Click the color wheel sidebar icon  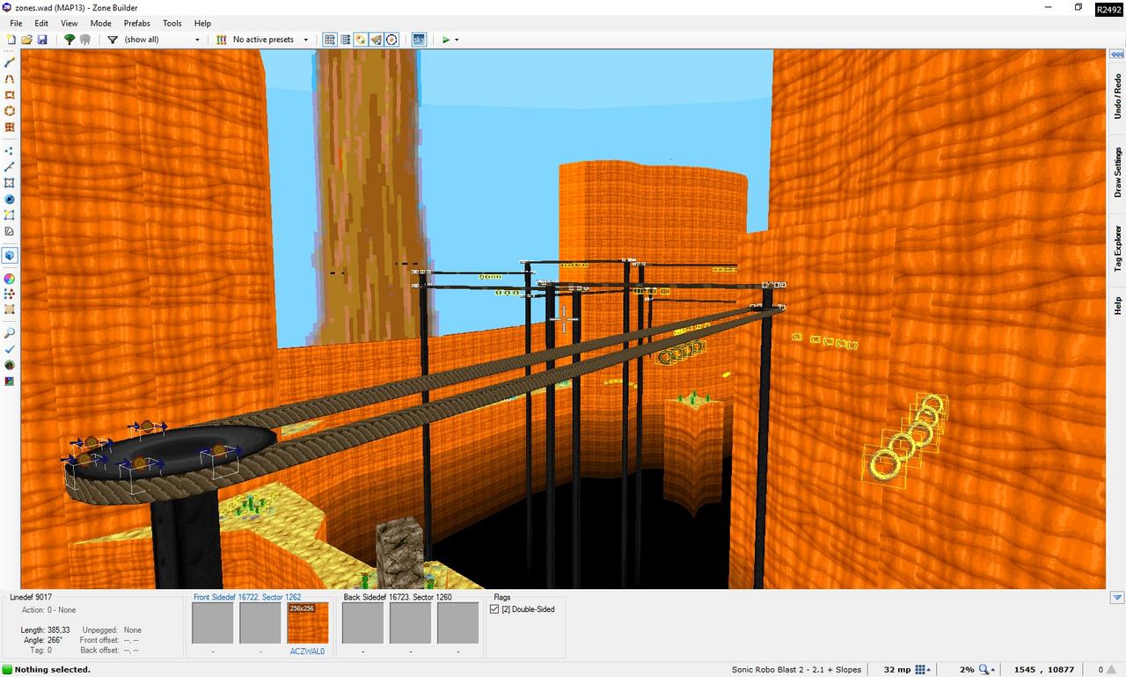click(10, 279)
